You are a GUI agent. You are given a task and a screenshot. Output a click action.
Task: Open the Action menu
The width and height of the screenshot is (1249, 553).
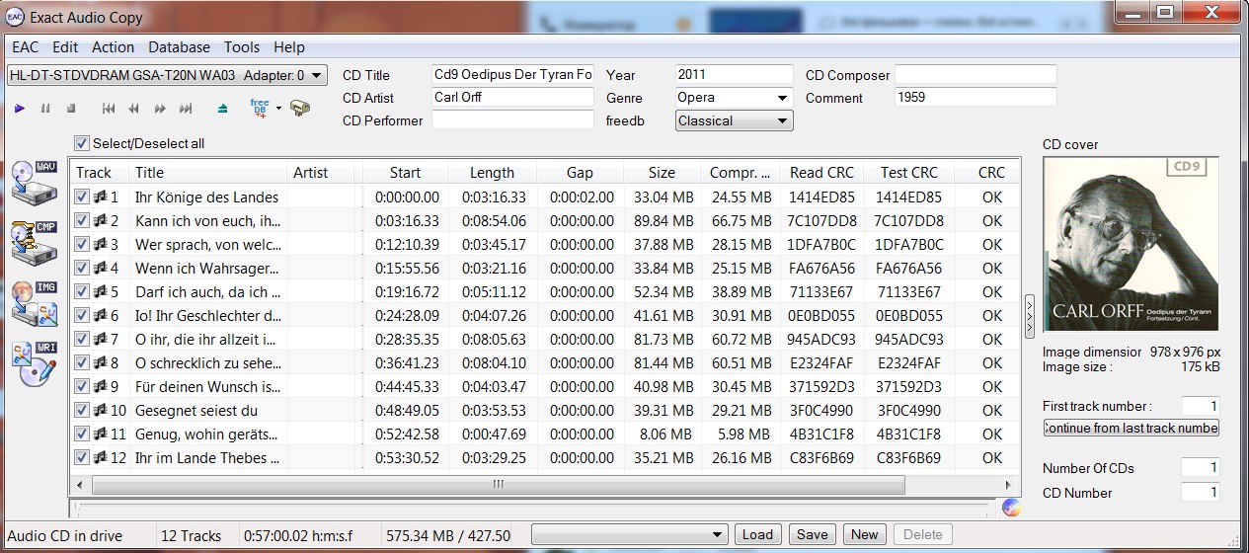[113, 47]
